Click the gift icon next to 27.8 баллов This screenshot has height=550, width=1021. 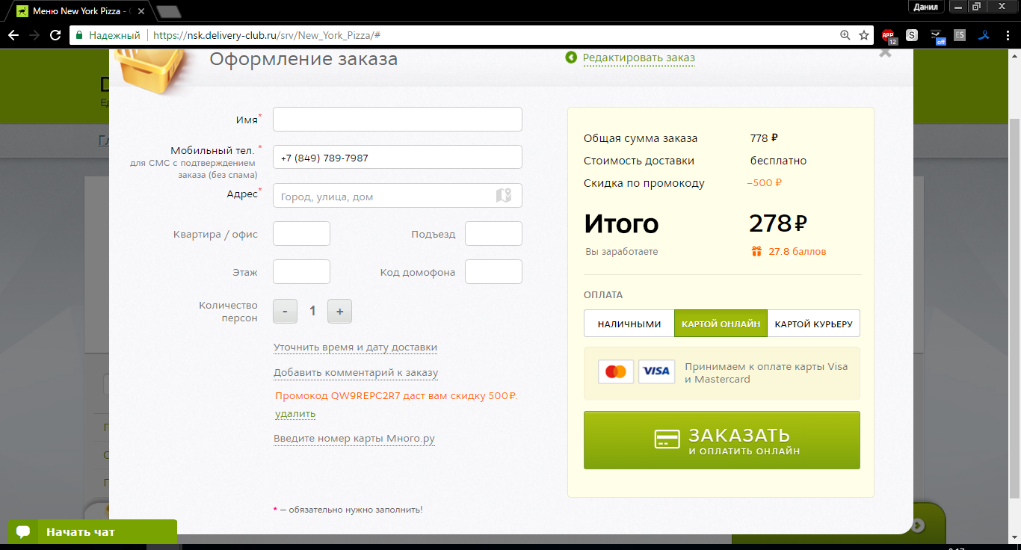click(756, 252)
